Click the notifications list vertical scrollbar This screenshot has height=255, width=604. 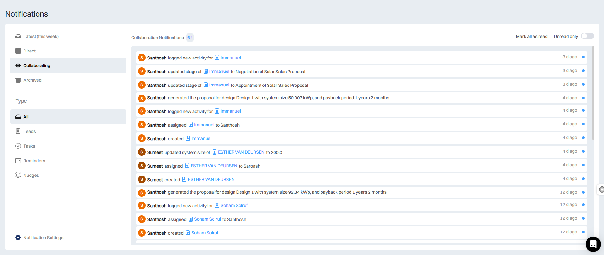pos(593,93)
